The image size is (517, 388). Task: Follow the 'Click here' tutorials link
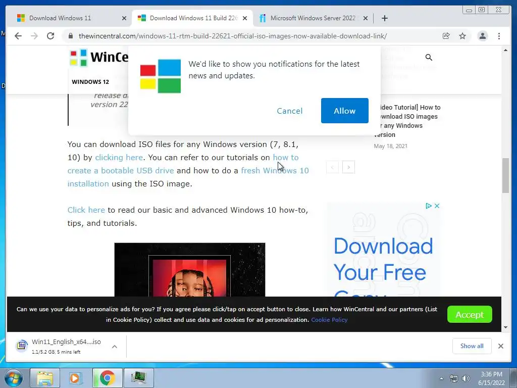coord(86,210)
